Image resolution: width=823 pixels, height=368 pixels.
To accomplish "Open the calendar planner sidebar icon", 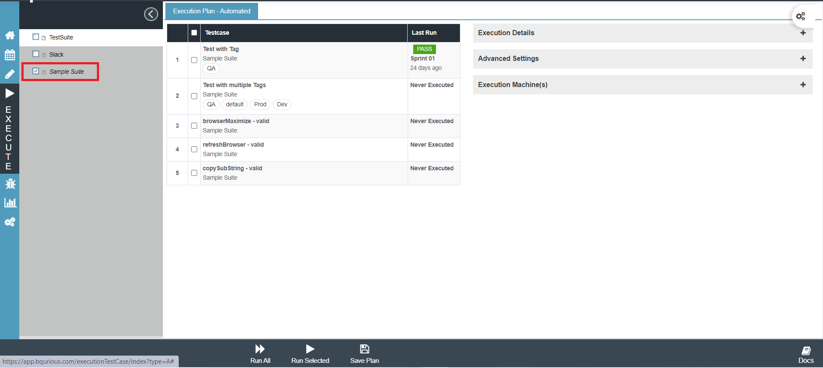I will pos(10,54).
